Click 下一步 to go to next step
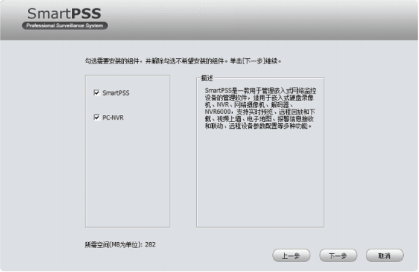Screen dimensions: 419x272 (338, 256)
